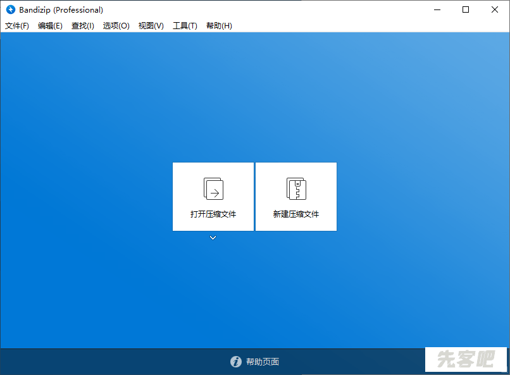510x375 pixels.
Task: Open the 帮助(H) menu
Action: coord(219,26)
